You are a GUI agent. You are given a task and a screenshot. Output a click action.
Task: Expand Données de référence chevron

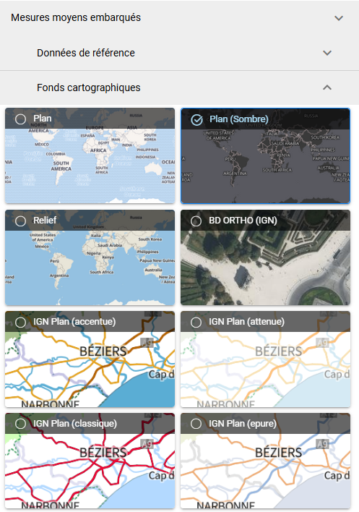click(x=327, y=53)
